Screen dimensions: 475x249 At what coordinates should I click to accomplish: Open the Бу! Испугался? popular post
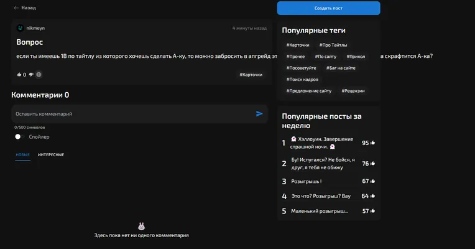[x=323, y=164]
